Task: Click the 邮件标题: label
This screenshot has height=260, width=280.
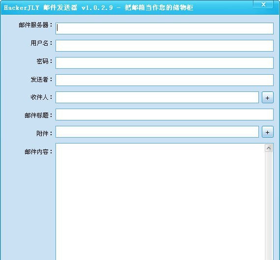Action: pos(39,116)
